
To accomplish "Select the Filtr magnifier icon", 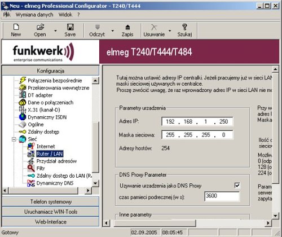I will (31, 168).
